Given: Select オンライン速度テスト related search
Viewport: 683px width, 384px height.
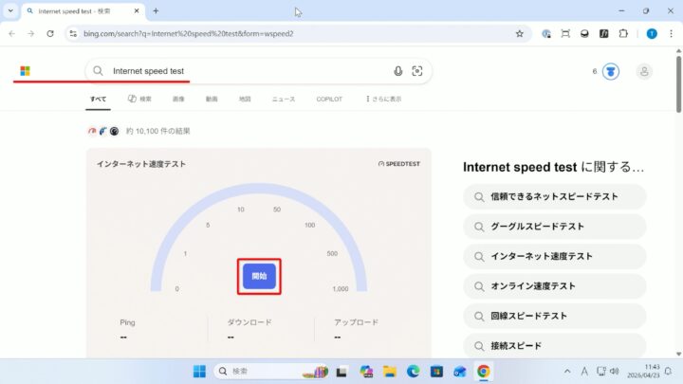Looking at the screenshot, I should coord(555,286).
